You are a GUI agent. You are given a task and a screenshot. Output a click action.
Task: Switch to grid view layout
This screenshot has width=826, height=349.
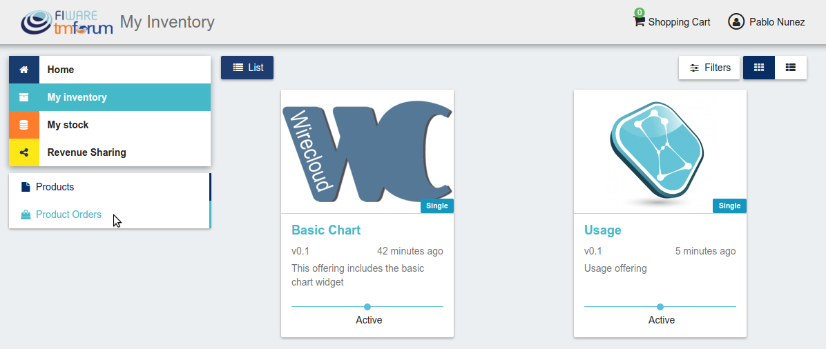[758, 68]
